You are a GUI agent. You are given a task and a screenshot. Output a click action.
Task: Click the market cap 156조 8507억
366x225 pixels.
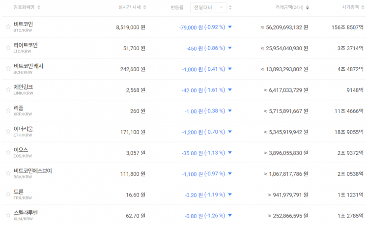(347, 28)
